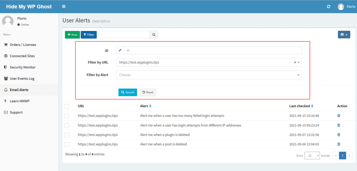Click the hamburger menu toggle icon

point(63,7)
